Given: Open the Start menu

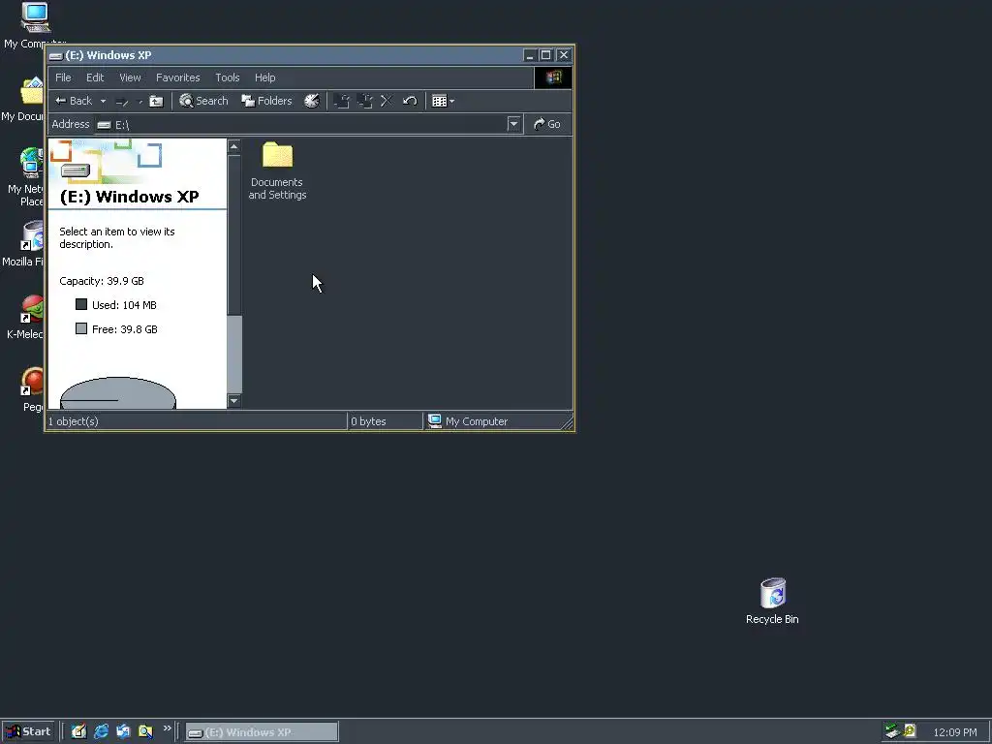Looking at the screenshot, I should coord(29,732).
